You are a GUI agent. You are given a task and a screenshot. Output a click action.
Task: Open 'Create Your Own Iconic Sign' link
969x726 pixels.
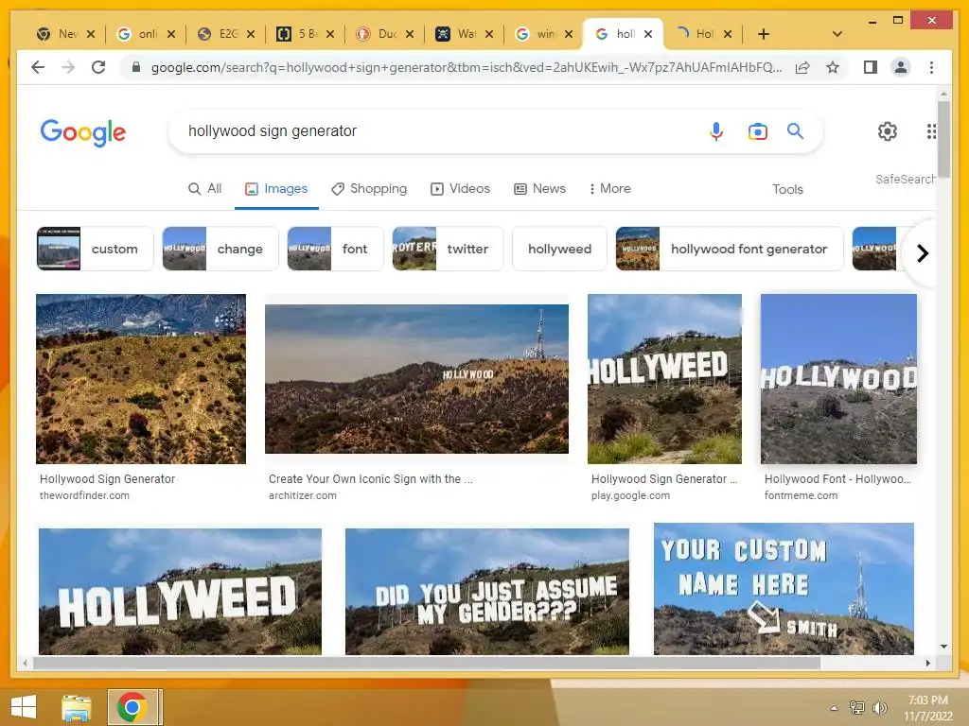(x=371, y=479)
